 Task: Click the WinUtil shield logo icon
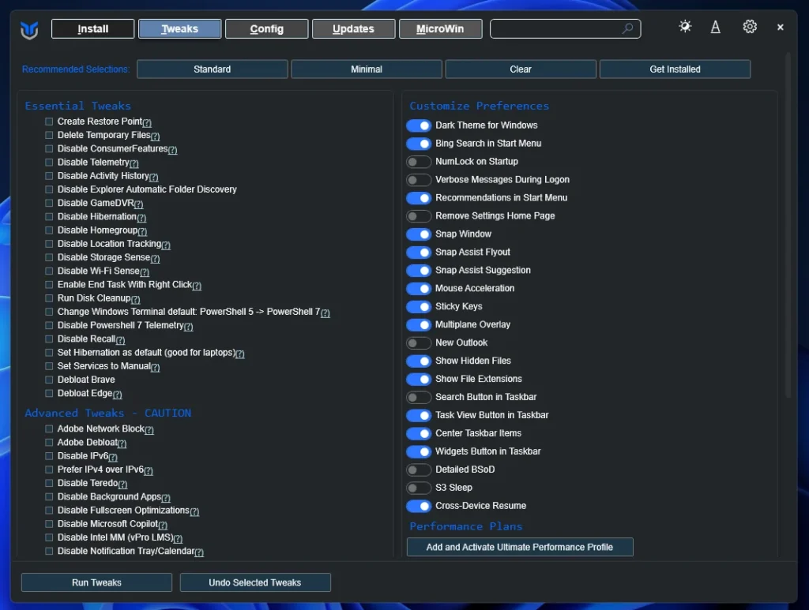[x=29, y=31]
